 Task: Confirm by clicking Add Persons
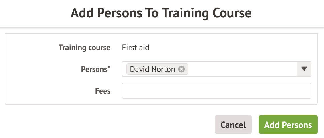click(x=288, y=125)
